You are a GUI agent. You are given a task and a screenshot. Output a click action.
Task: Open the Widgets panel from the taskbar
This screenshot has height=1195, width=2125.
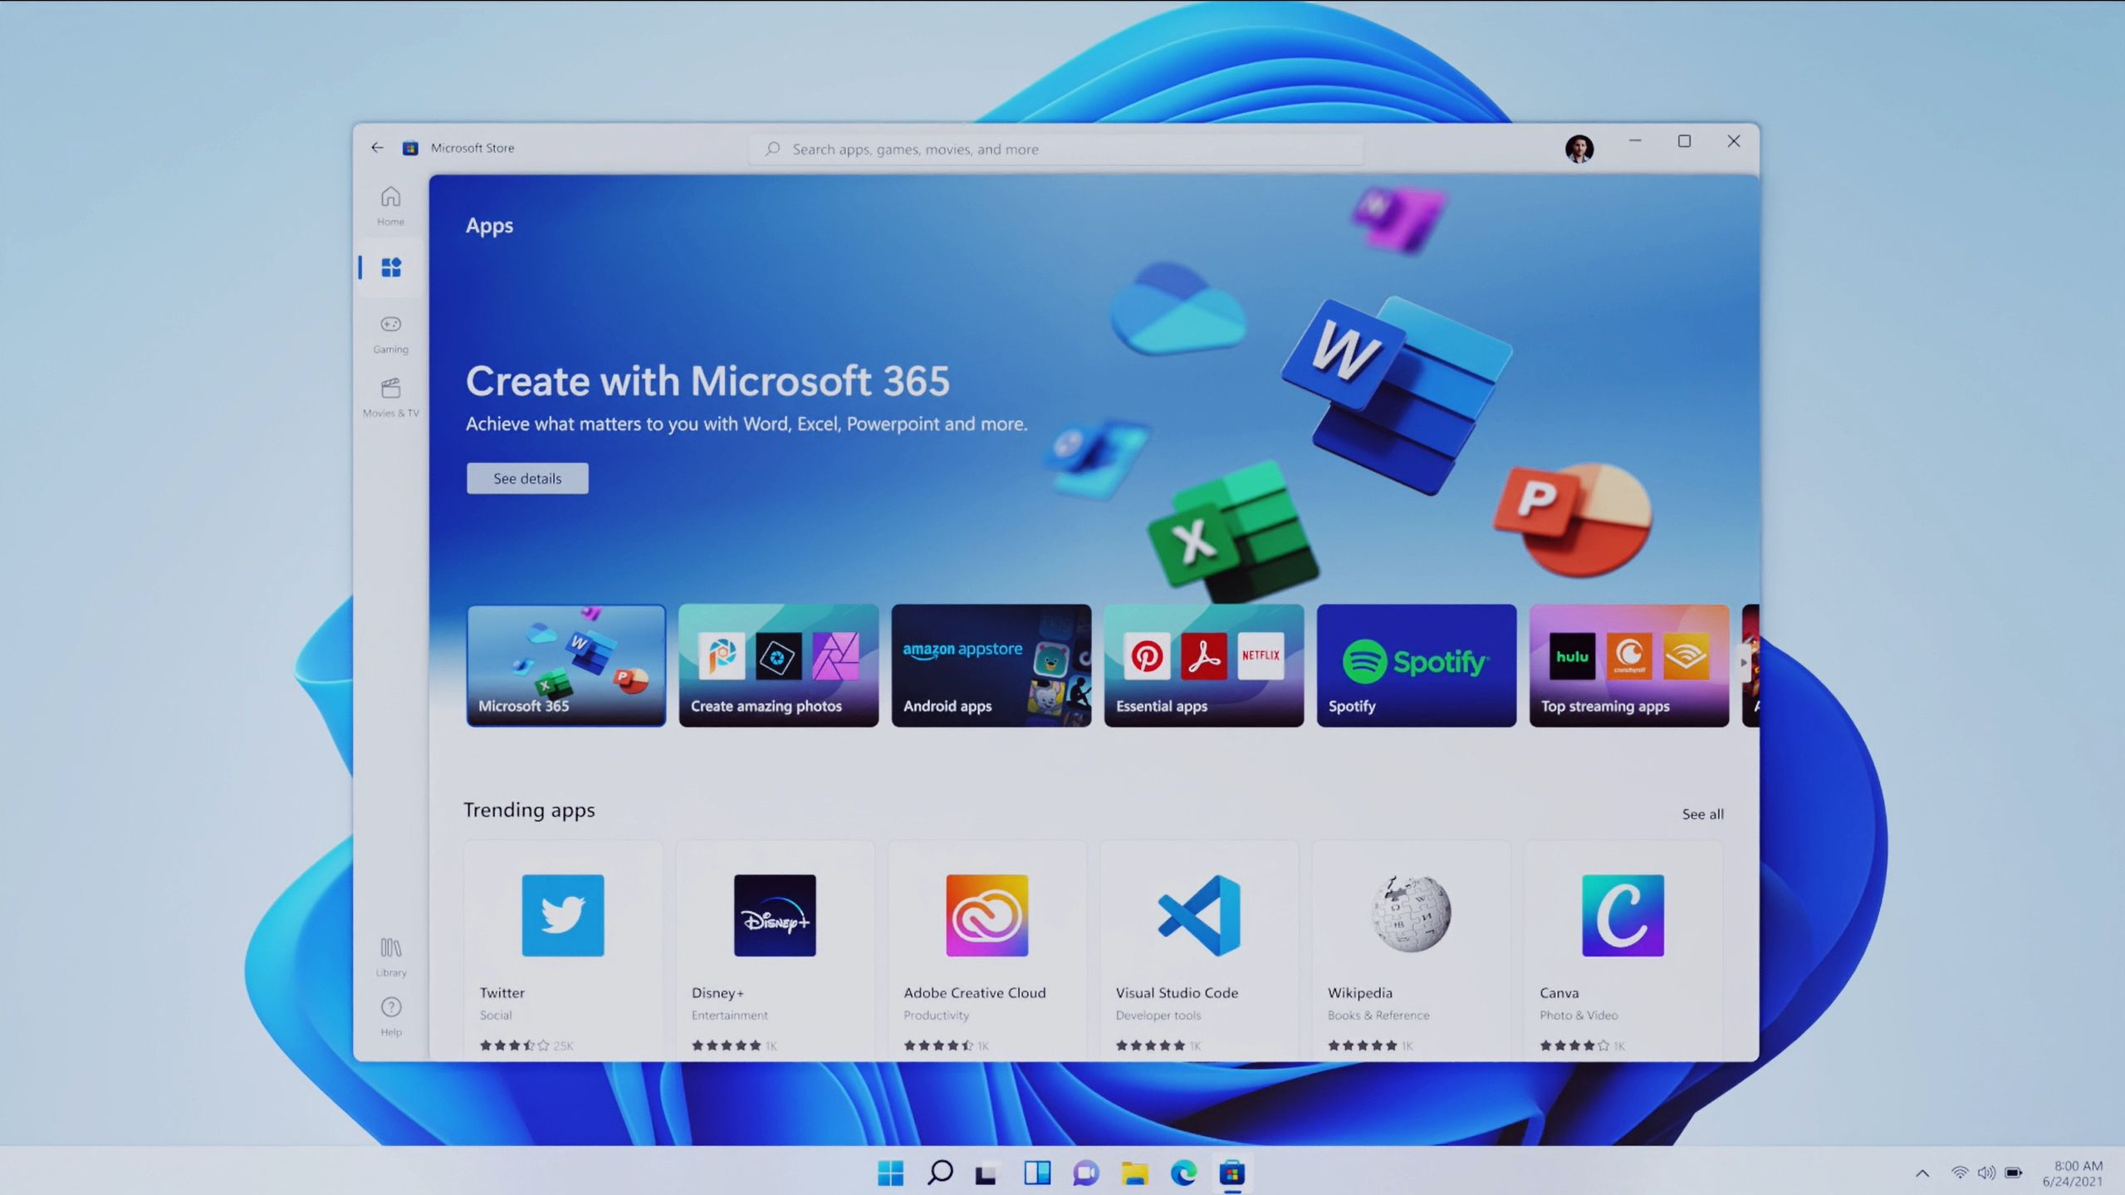[1036, 1173]
